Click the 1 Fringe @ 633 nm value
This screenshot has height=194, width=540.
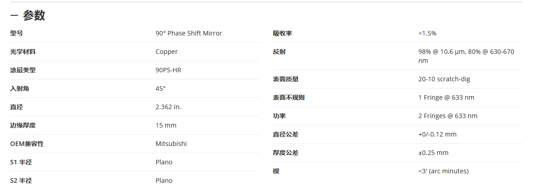(446, 97)
